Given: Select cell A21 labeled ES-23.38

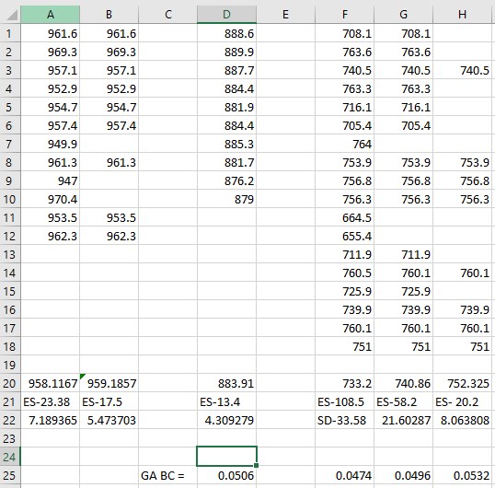Looking at the screenshot, I should tap(51, 401).
